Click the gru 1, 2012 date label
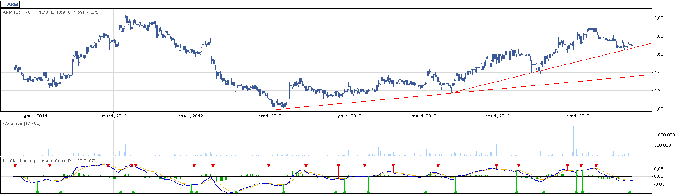This screenshot has width=677, height=195. (349, 116)
